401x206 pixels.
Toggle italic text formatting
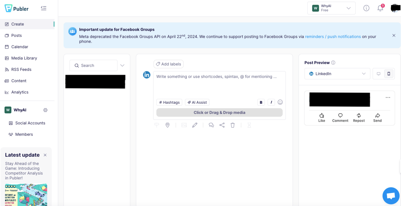[271, 102]
